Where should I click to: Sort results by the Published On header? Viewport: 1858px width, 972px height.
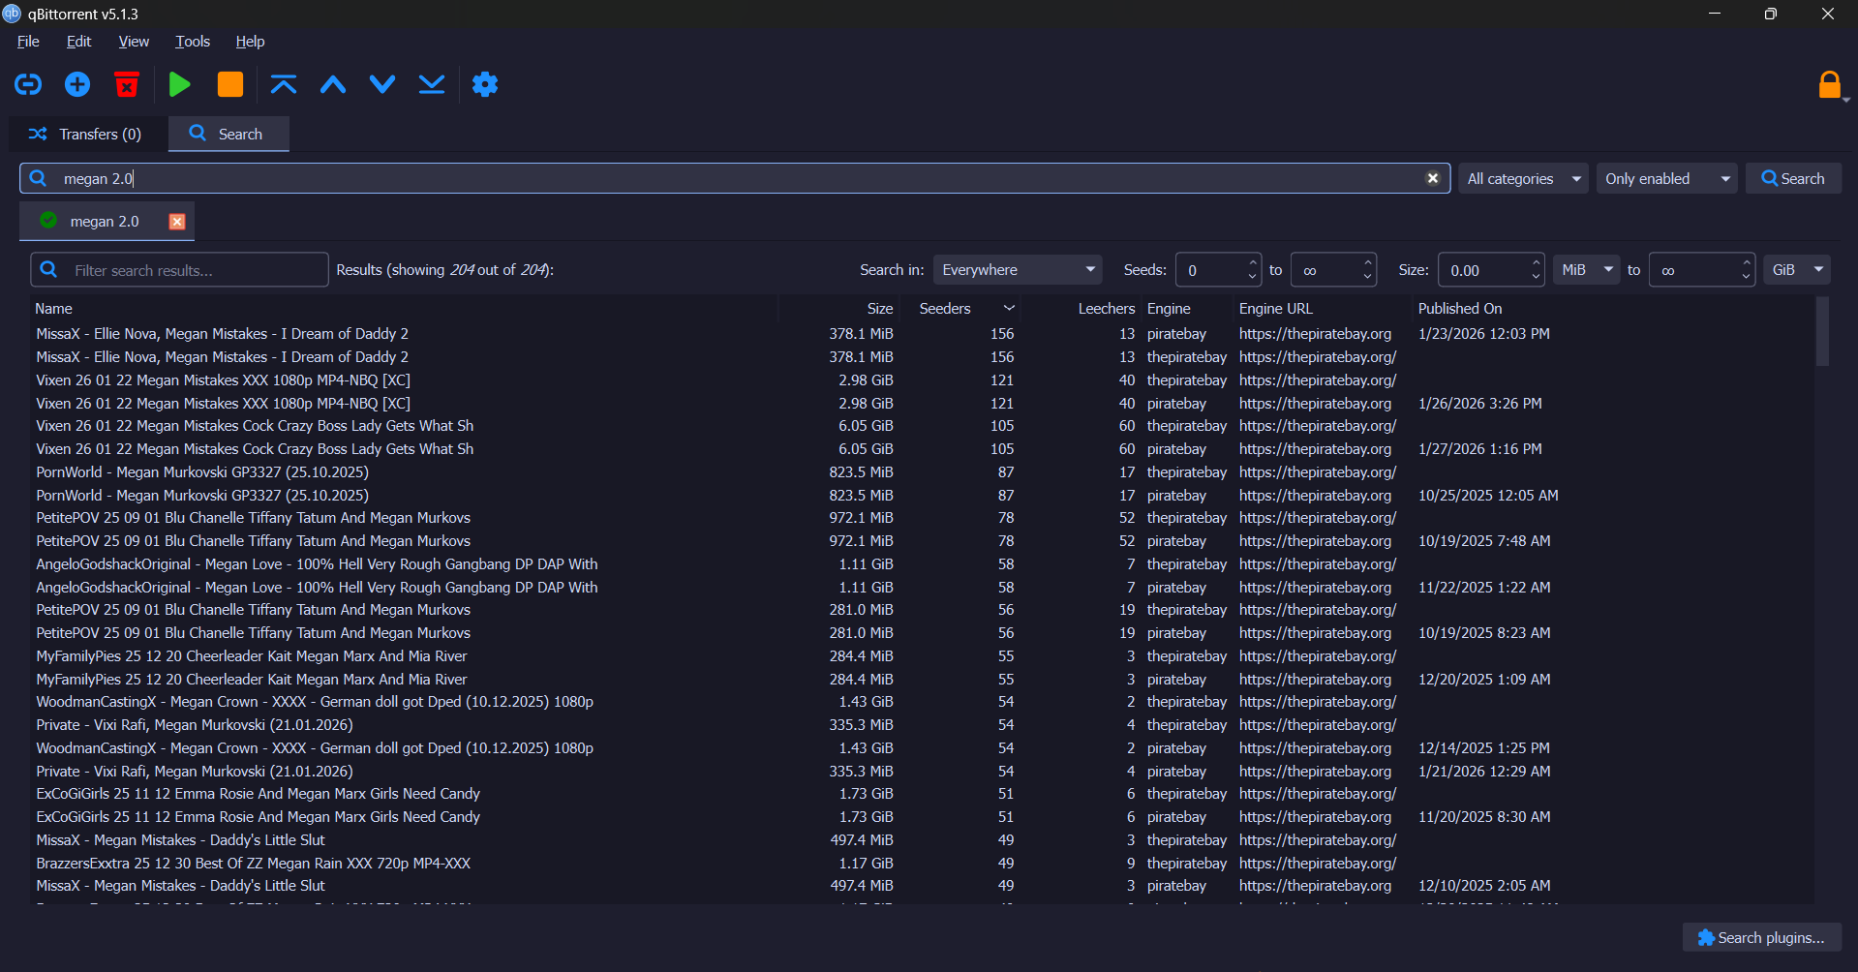[x=1612, y=308]
